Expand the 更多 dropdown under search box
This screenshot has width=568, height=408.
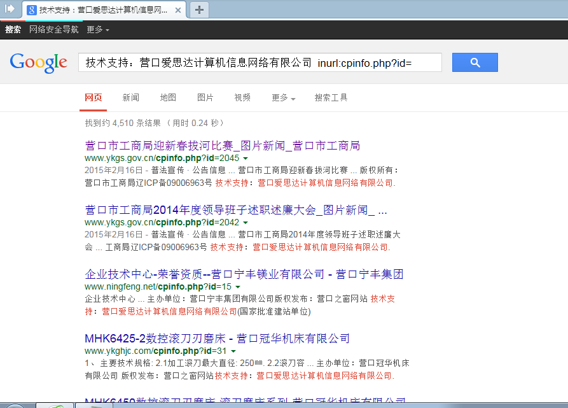point(284,98)
